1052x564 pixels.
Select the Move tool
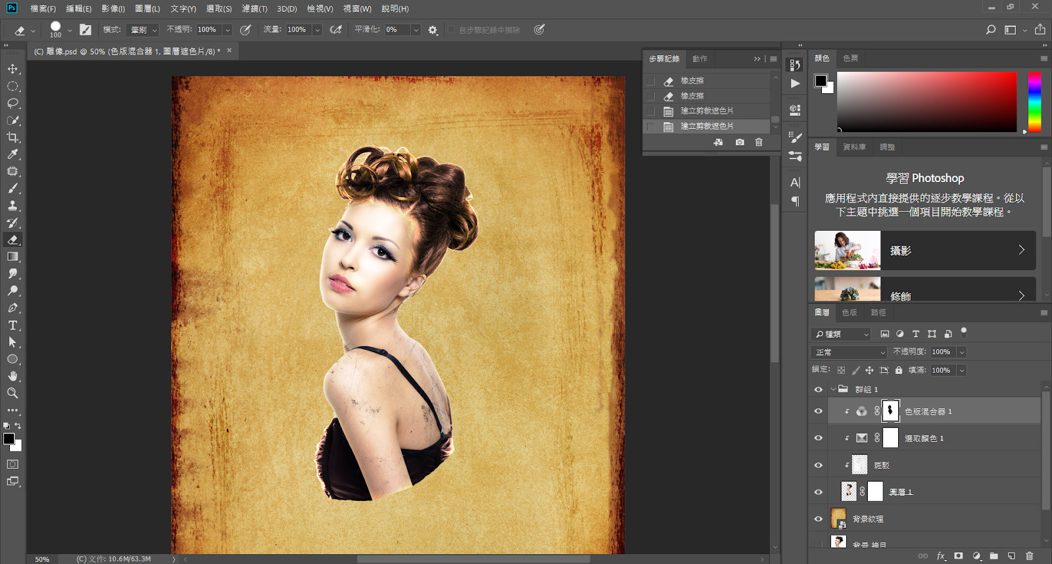[x=12, y=69]
